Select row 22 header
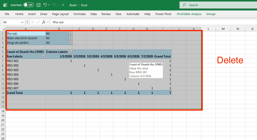This screenshot has height=140, width=257. pos(3,129)
